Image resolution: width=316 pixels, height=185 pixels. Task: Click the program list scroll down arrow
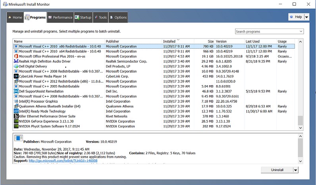coord(300,128)
